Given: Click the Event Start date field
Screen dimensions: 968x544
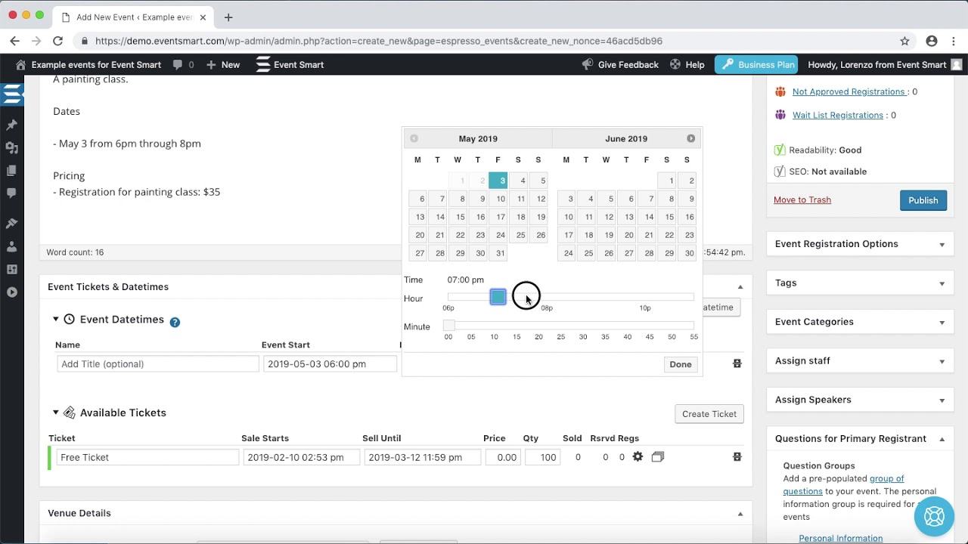Looking at the screenshot, I should click(330, 364).
